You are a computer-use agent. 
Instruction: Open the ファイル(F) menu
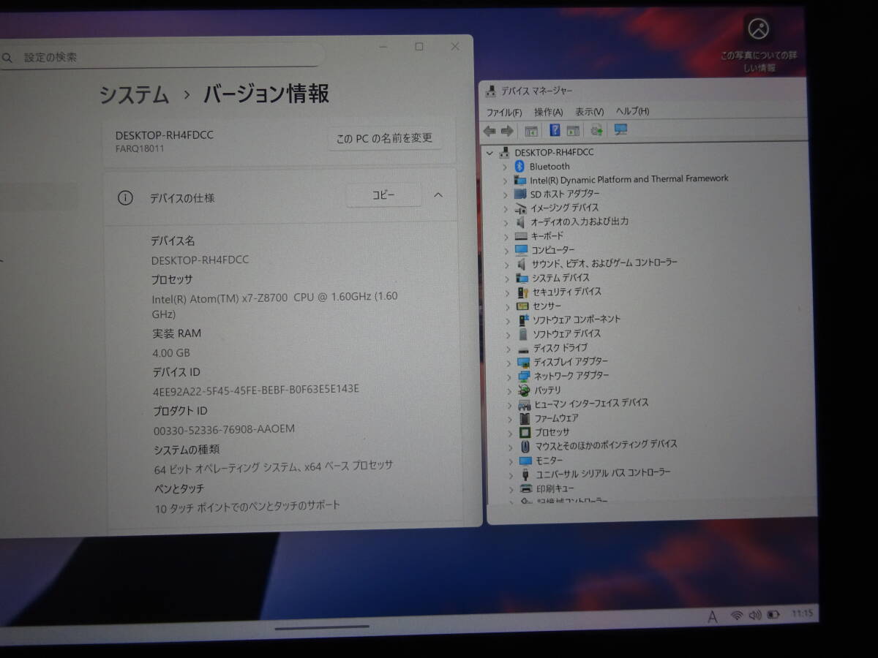[x=504, y=113]
